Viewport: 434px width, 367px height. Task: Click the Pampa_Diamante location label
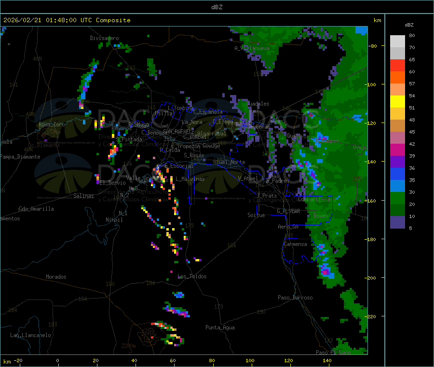(x=20, y=157)
